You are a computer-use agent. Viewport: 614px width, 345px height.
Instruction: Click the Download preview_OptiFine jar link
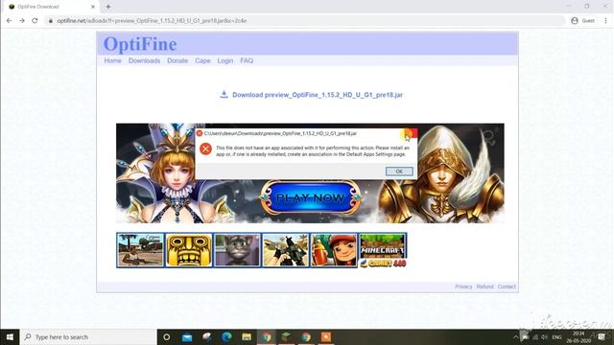coord(318,95)
